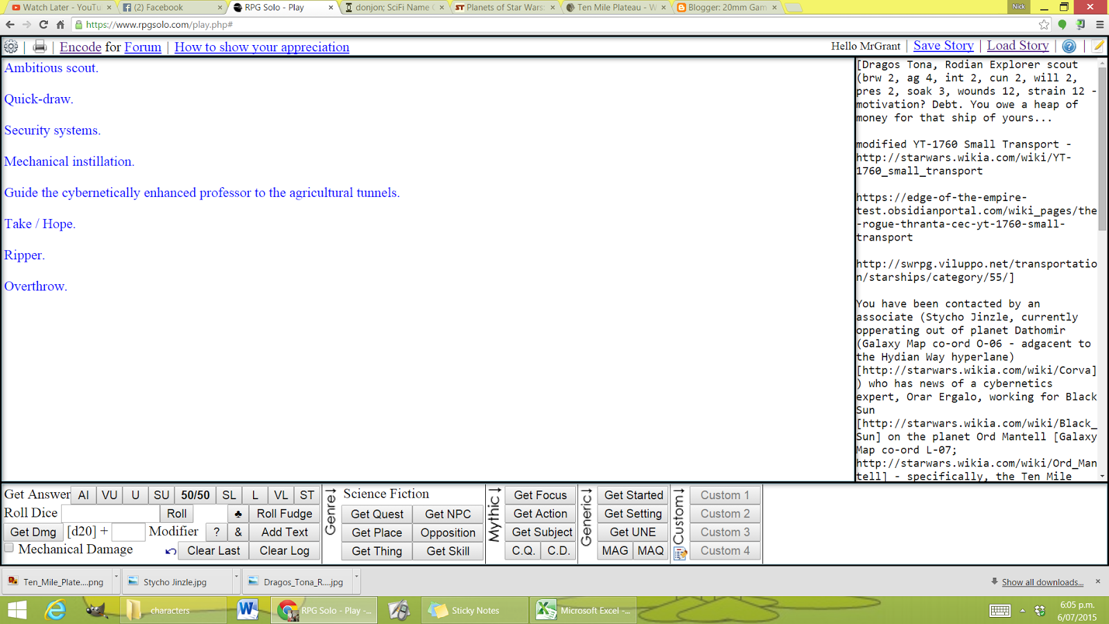Switch to the donjon SciFi Name tab
This screenshot has height=624, width=1109.
pos(394,8)
